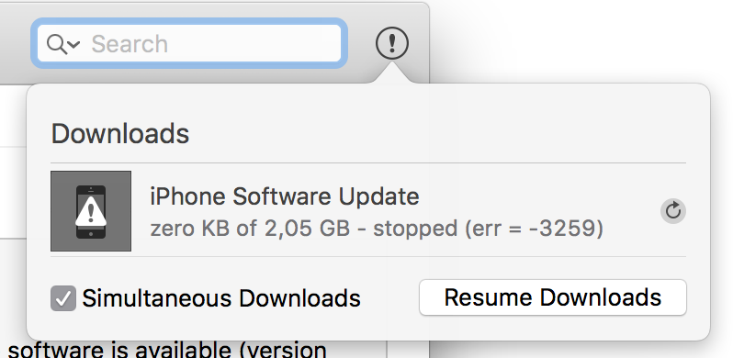The image size is (733, 358).
Task: Click the downloads alert exclamation icon
Action: click(x=391, y=43)
